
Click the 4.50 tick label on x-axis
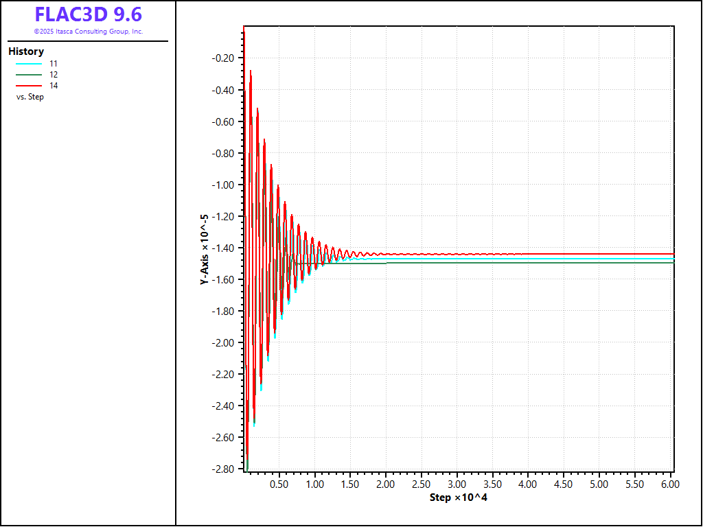(564, 484)
